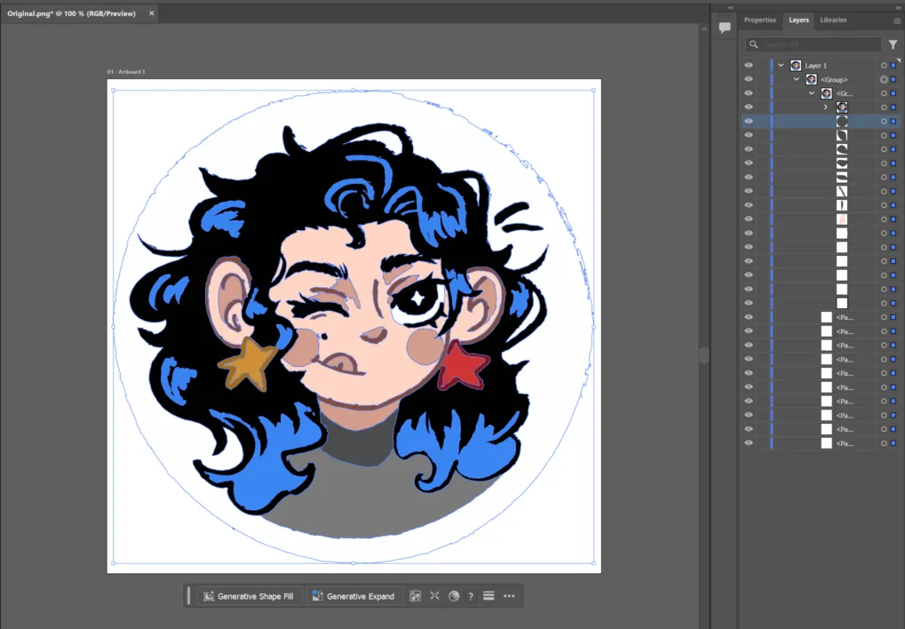Switch to the Properties tab

(759, 20)
